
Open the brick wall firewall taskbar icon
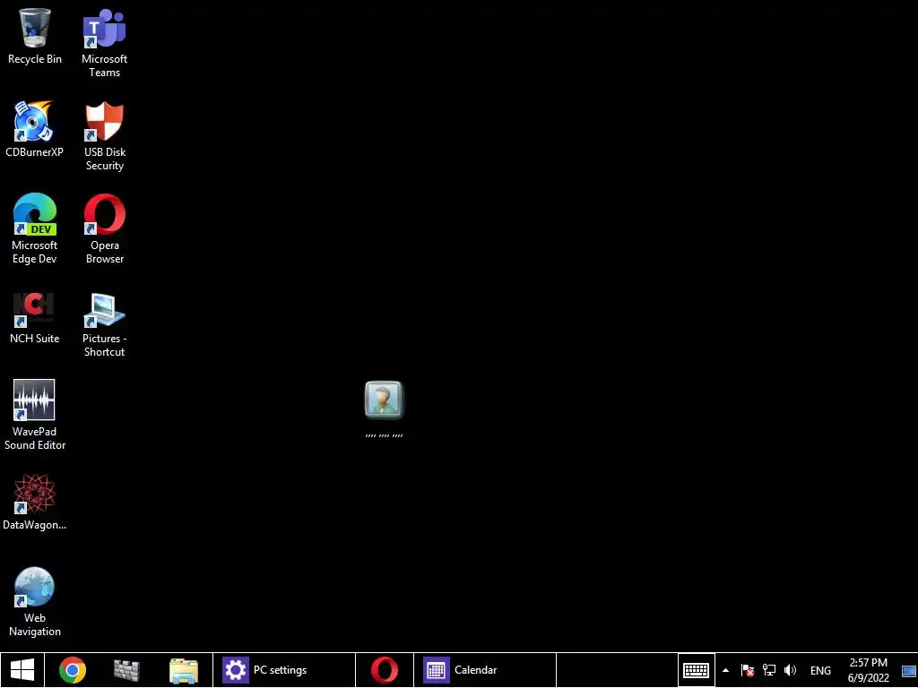126,670
